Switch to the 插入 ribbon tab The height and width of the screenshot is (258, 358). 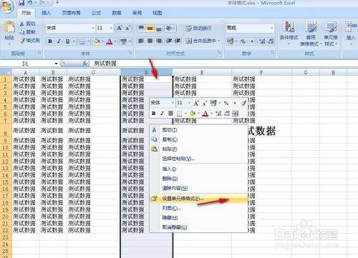tap(46, 13)
